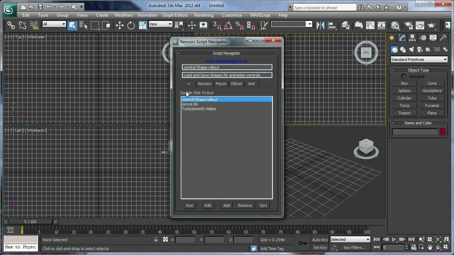Open the www.designimage.co.uk link
Image resolution: width=454 pixels, height=255 pixels.
[227, 61]
